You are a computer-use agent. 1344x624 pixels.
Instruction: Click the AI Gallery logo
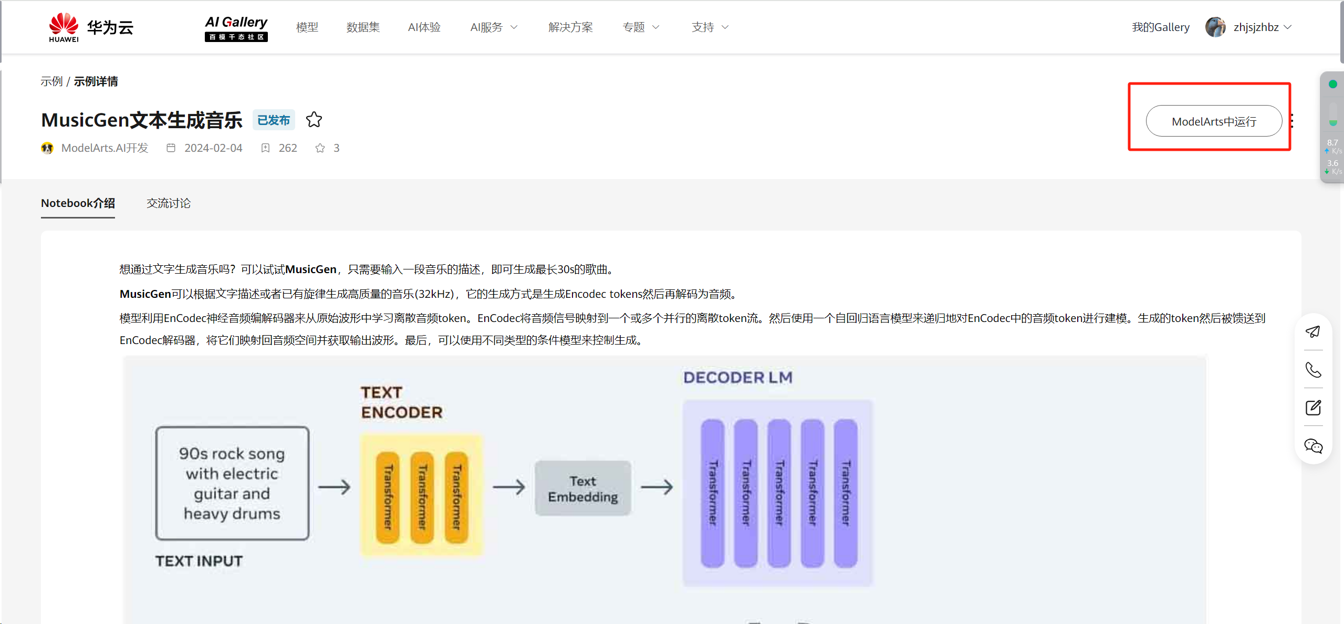(x=236, y=28)
